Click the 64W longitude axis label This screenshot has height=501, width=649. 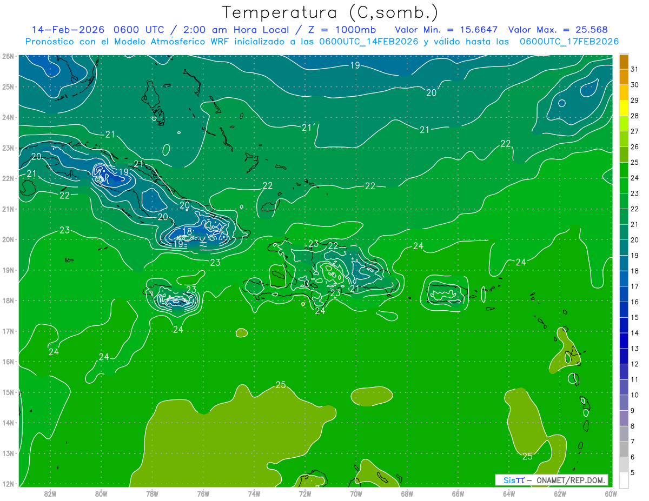509,493
